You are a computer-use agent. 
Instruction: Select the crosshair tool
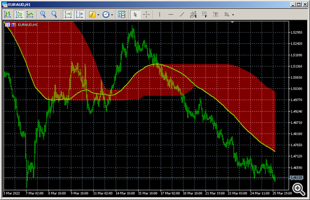[146, 14]
